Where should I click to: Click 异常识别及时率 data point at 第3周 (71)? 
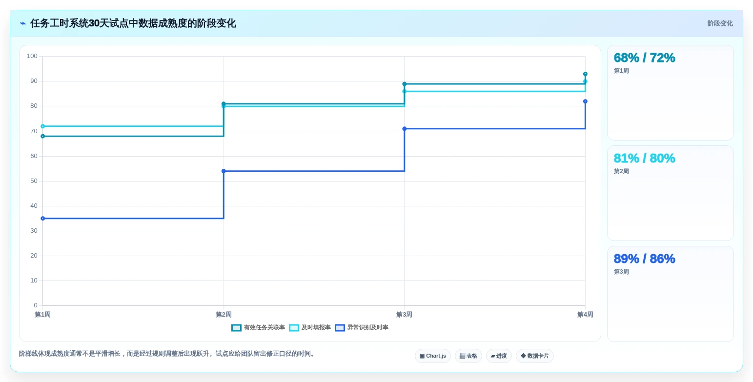(x=404, y=129)
